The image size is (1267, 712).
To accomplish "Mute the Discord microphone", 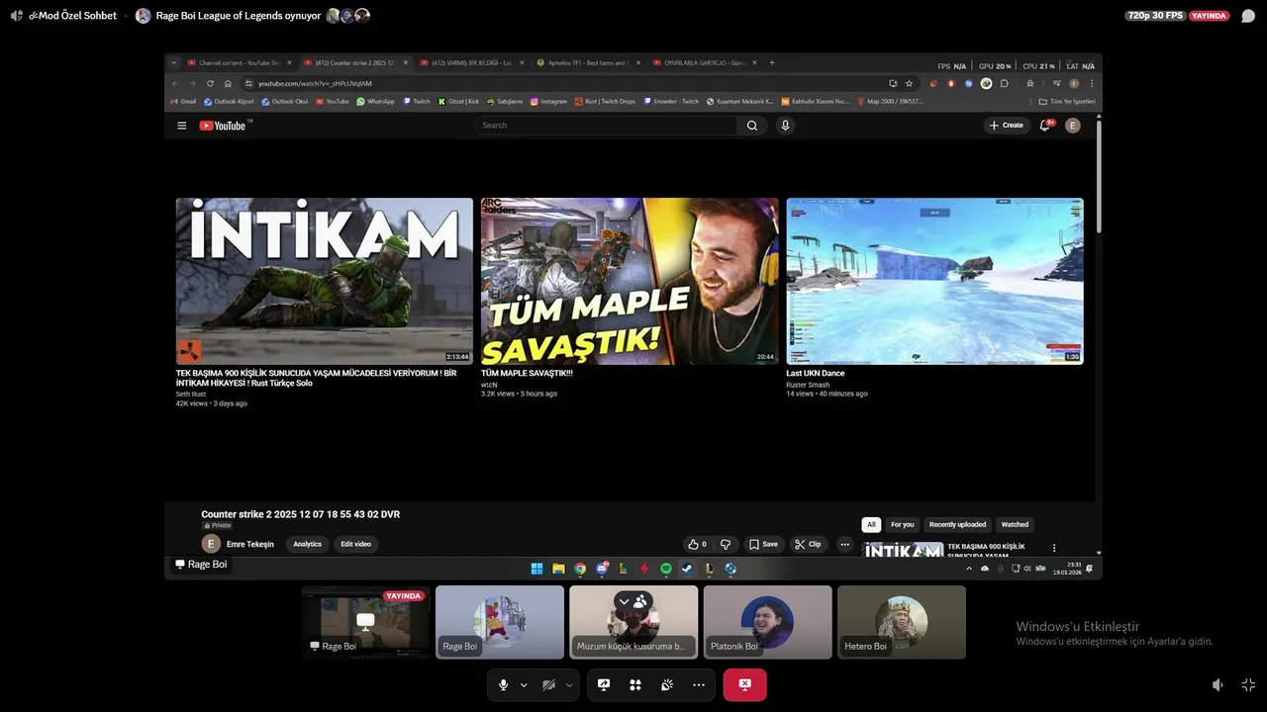I will point(503,684).
